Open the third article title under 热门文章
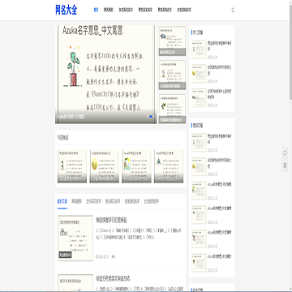Image resolution: width=292 pixels, height=292 pixels. 219,94
